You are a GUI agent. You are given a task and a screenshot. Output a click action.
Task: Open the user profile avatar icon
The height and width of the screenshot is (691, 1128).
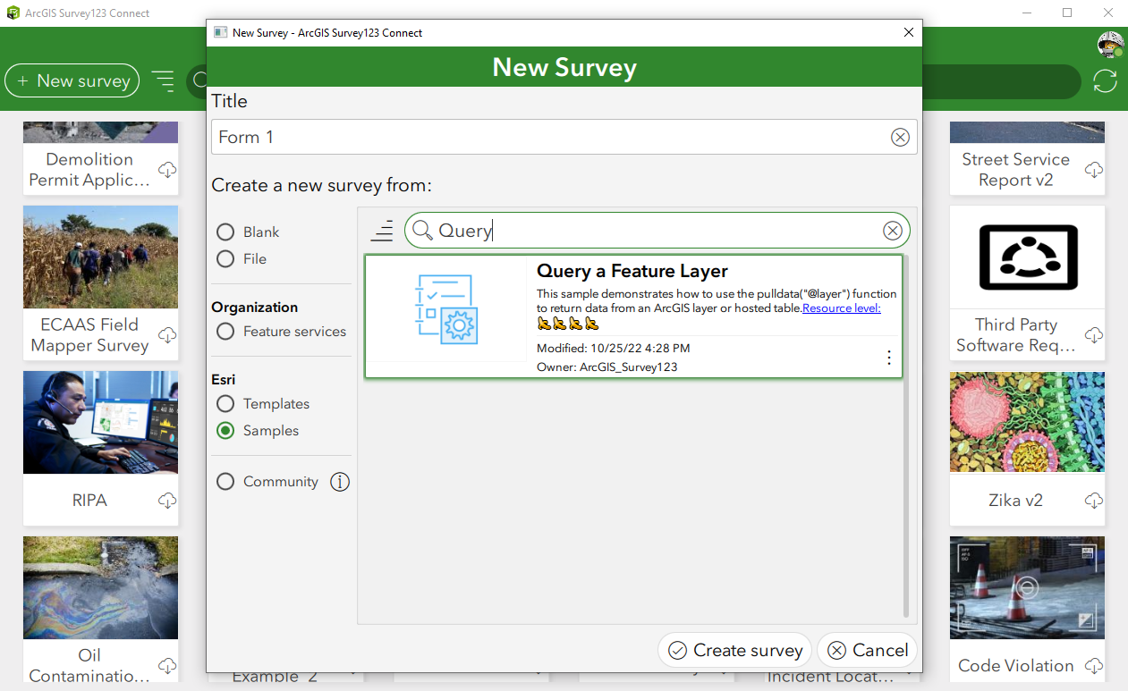pyautogui.click(x=1109, y=44)
